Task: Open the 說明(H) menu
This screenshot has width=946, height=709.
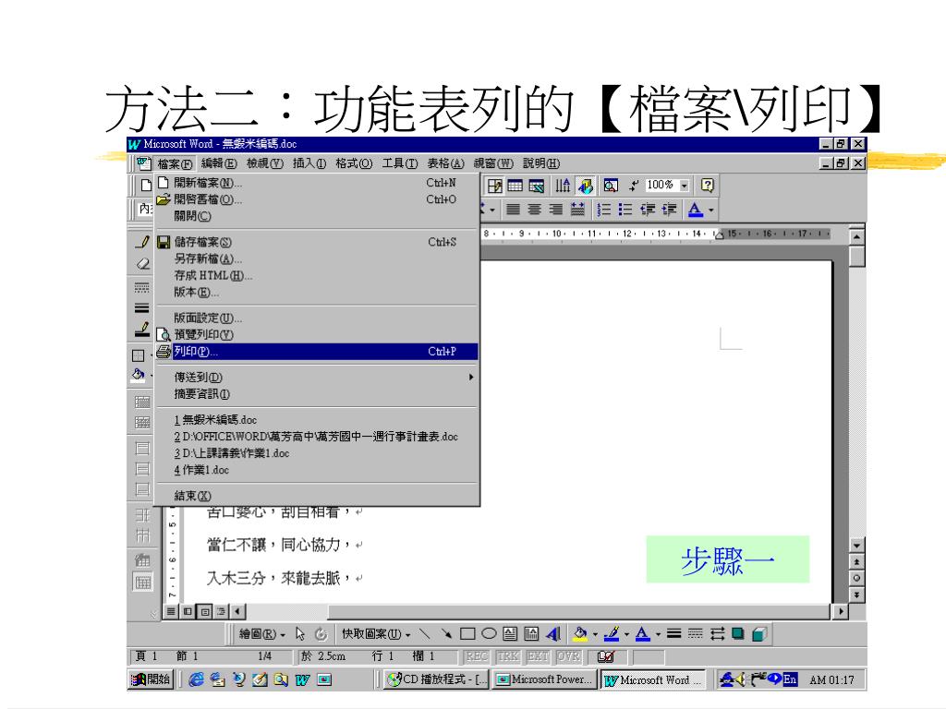Action: [541, 163]
